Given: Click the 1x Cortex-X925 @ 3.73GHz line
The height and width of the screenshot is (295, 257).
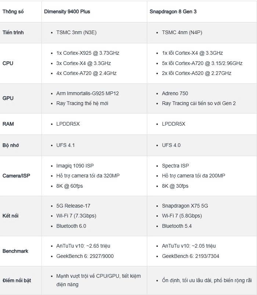Looking at the screenshot, I should 88,53.
